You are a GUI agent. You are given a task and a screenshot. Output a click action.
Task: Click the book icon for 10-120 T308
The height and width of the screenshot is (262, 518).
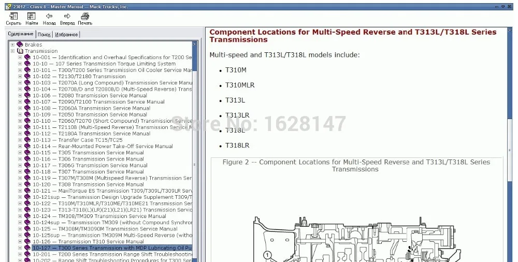tap(27, 184)
